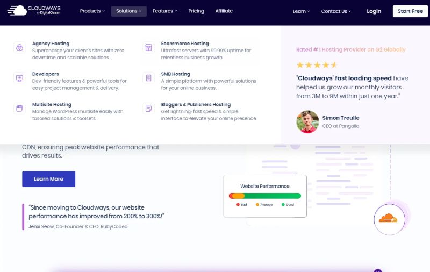Open the SMB Hosting link
The width and height of the screenshot is (430, 272).
176,74
